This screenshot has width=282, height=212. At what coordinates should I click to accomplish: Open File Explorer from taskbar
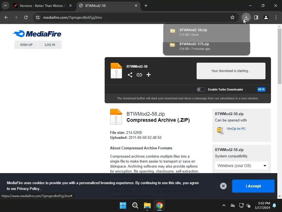[x=147, y=205]
